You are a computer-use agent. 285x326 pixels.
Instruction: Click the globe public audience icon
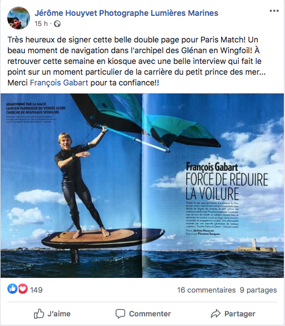coord(57,24)
